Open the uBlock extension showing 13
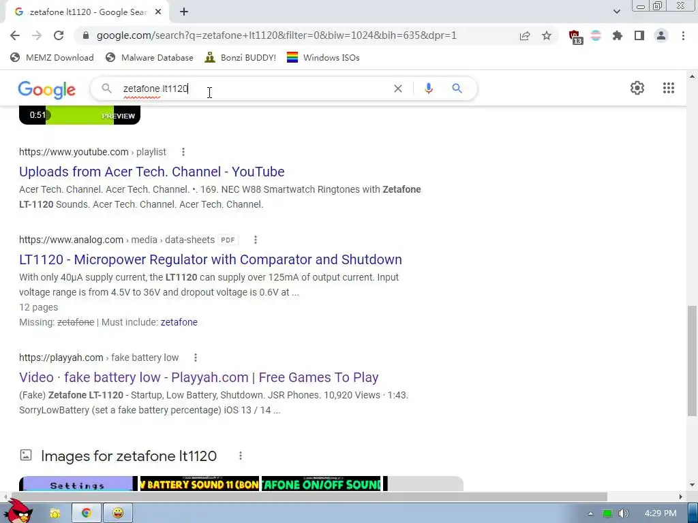 tap(575, 37)
